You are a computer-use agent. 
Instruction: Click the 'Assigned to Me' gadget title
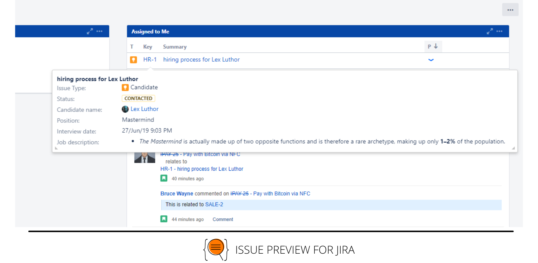tap(150, 32)
